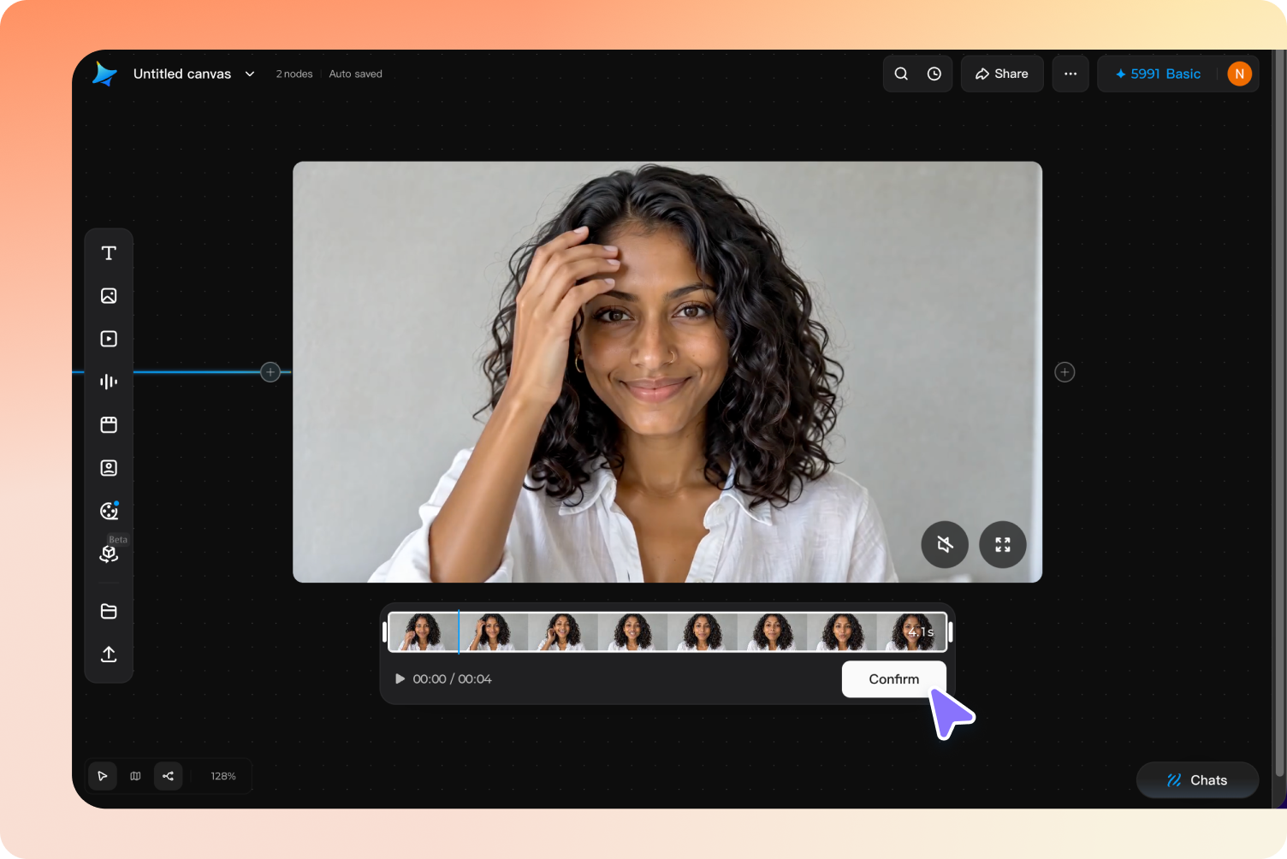The height and width of the screenshot is (859, 1287).
Task: Open the Chats panel
Action: tap(1197, 780)
